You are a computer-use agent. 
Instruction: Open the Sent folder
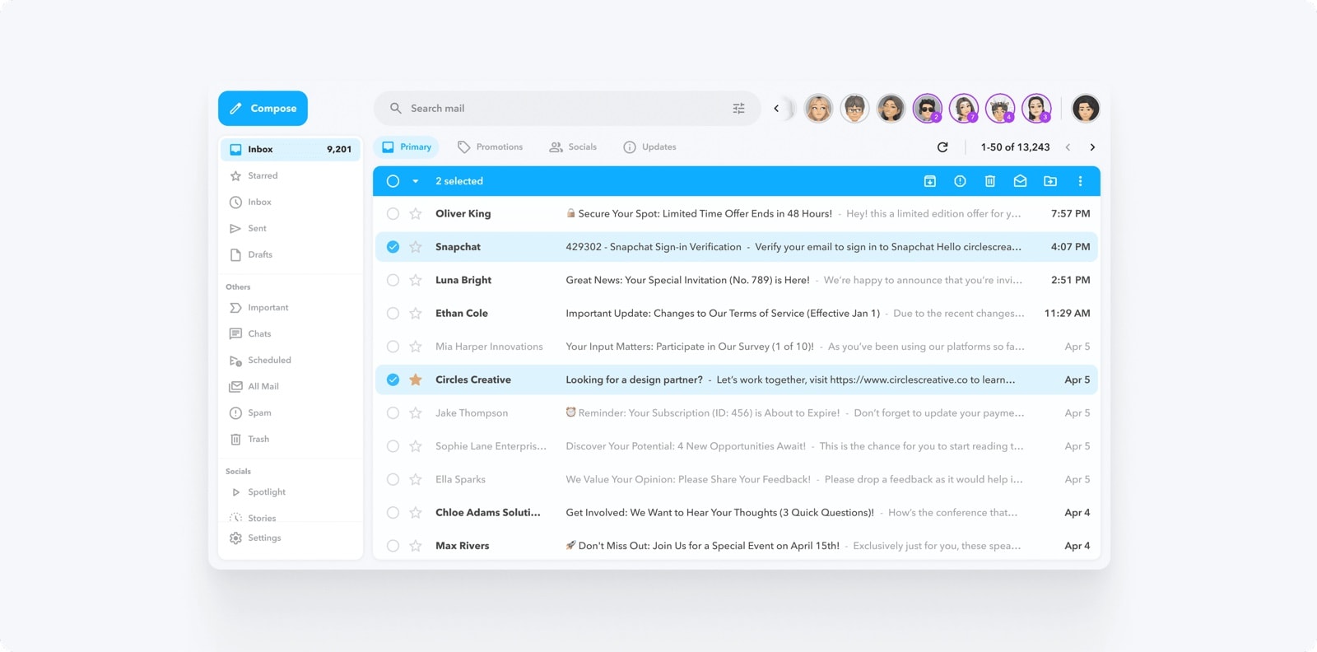tap(291, 228)
